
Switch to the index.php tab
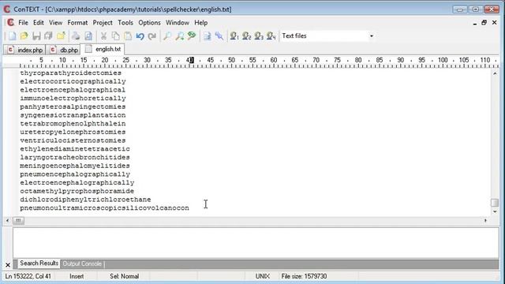24,50
